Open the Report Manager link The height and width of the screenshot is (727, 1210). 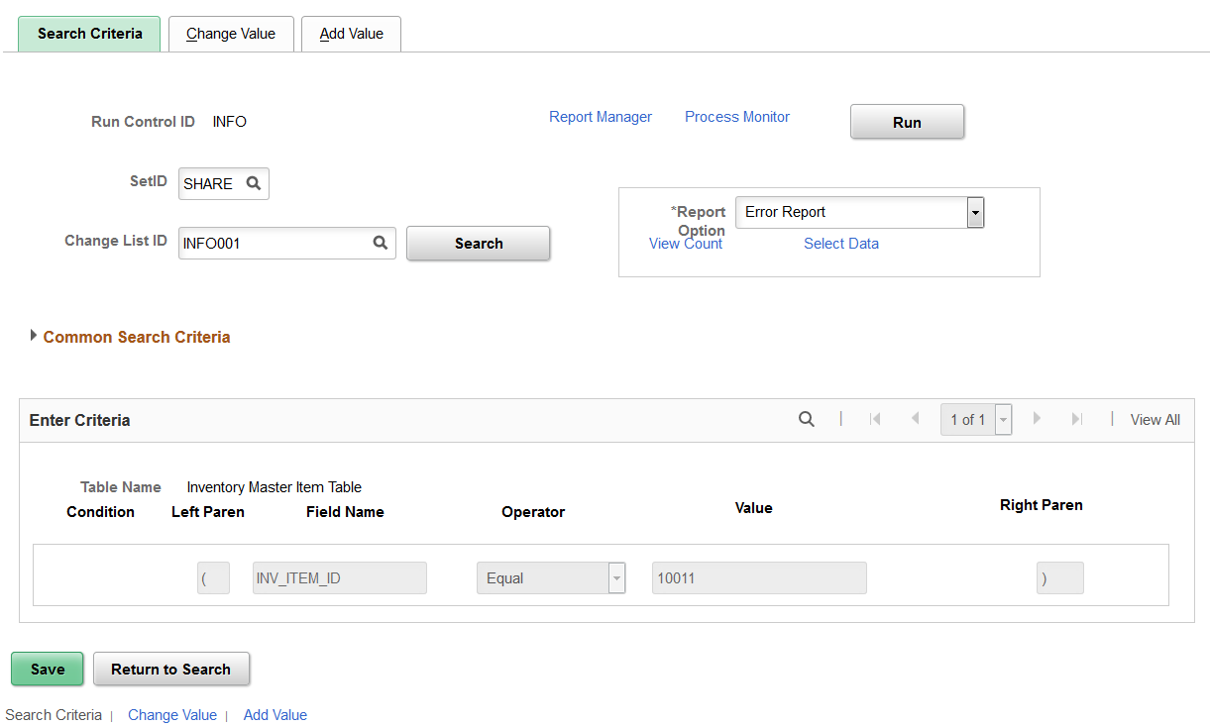pyautogui.click(x=601, y=117)
